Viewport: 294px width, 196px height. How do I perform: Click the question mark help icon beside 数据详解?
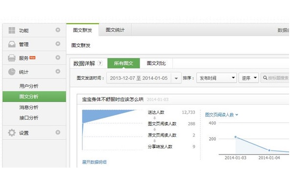[100, 63]
